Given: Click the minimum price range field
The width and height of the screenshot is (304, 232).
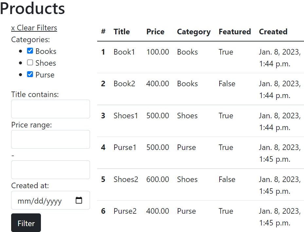Looking at the screenshot, I should point(50,140).
